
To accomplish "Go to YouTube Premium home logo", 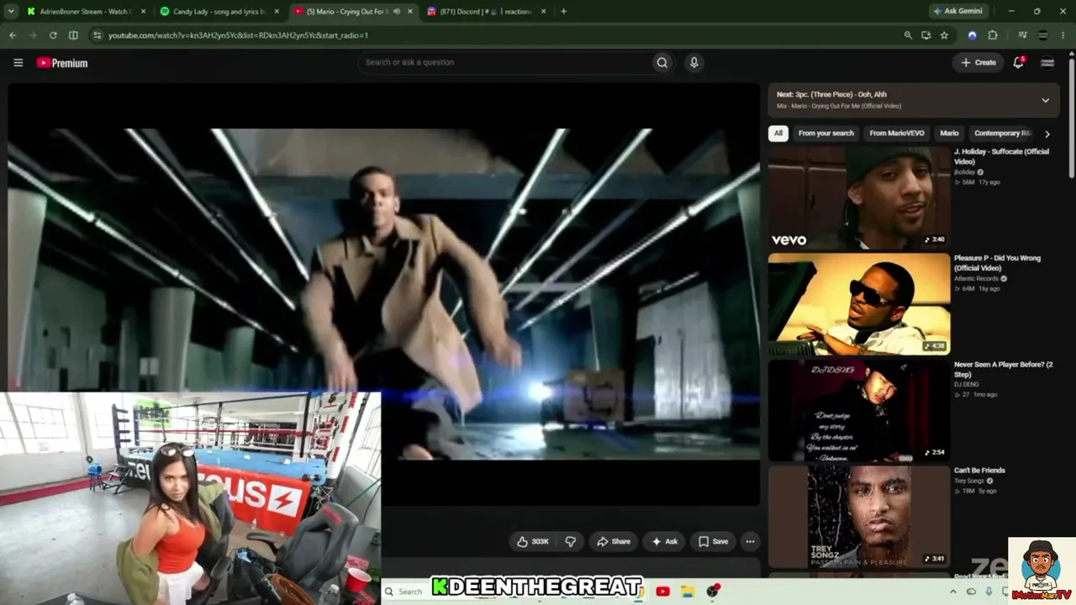I will pyautogui.click(x=61, y=63).
